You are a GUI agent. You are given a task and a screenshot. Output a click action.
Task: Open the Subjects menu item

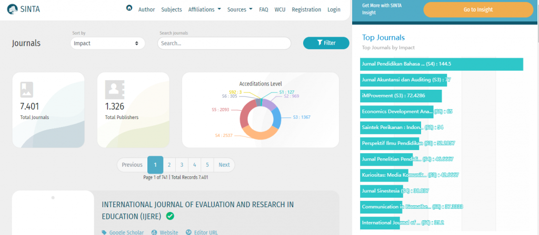[172, 9]
